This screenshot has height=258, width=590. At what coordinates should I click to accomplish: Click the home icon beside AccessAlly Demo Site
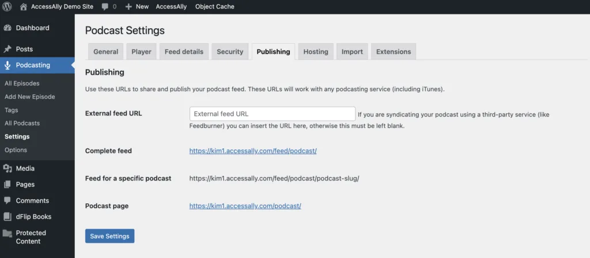tap(23, 6)
